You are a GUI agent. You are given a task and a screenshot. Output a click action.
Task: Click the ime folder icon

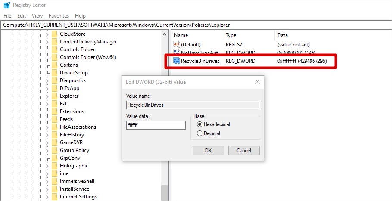pyautogui.click(x=55, y=173)
